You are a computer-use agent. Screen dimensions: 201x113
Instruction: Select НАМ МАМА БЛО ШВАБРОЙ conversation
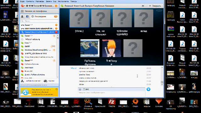(x=39, y=29)
